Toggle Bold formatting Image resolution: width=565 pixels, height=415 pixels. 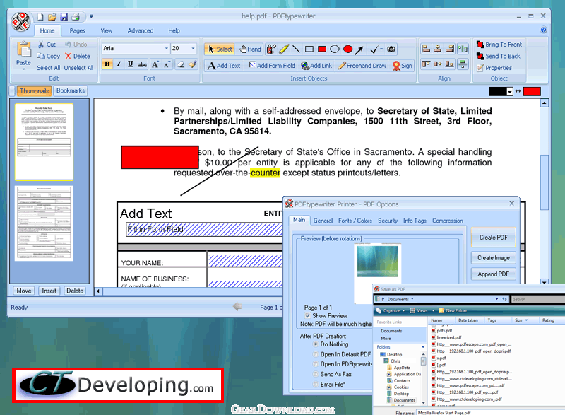(x=107, y=64)
